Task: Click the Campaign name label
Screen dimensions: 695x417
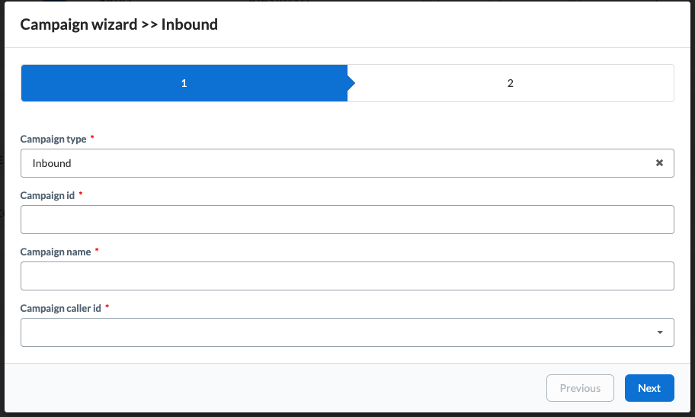Action: click(56, 252)
